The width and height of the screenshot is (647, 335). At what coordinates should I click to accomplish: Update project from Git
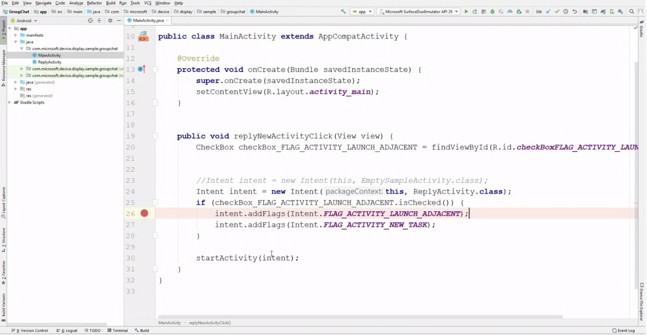tap(548, 11)
